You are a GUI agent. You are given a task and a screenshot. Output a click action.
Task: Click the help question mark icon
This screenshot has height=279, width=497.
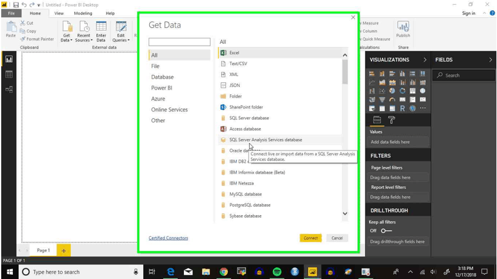(492, 13)
